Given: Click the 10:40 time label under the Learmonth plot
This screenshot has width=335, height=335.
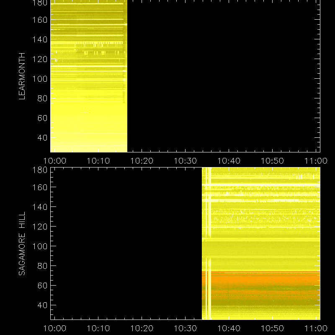Looking at the screenshot, I should click(x=229, y=161).
